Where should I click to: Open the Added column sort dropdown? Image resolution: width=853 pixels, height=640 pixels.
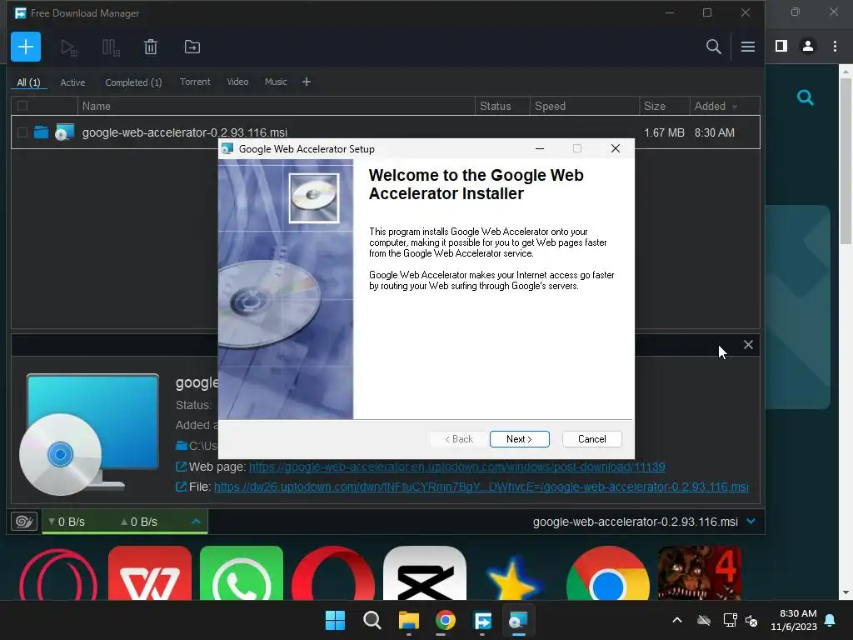[735, 107]
